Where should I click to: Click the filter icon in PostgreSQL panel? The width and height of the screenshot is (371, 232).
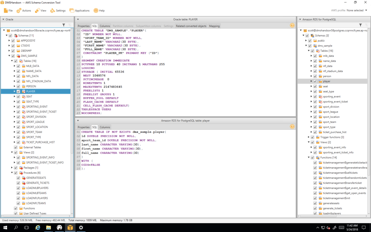pos(360,25)
